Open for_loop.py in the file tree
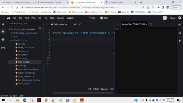This screenshot has width=183, height=103. pos(23,55)
